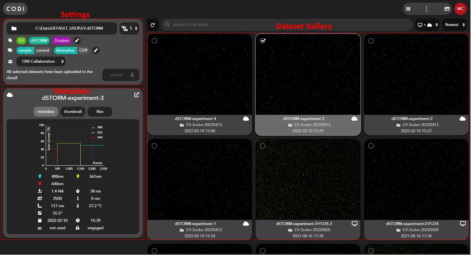Select the dSTORM-experiment-EV1376-2 dataset checkbox
The width and height of the screenshot is (471, 255).
click(263, 146)
